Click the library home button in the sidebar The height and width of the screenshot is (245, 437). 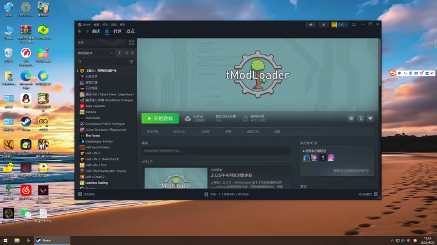(102, 42)
